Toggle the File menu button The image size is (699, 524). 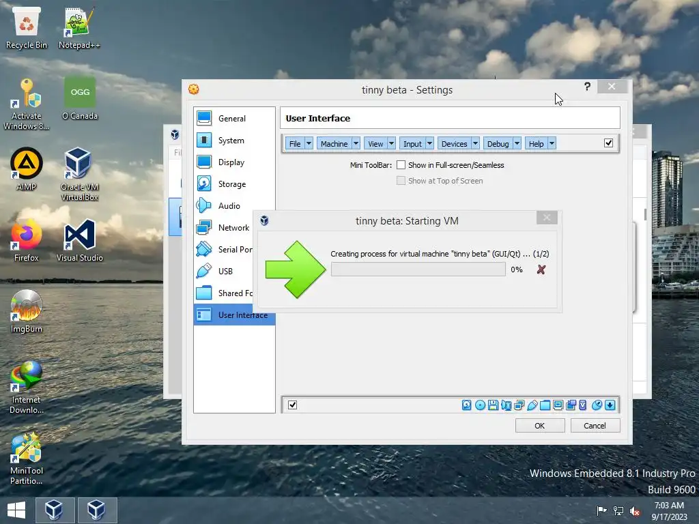(295, 143)
